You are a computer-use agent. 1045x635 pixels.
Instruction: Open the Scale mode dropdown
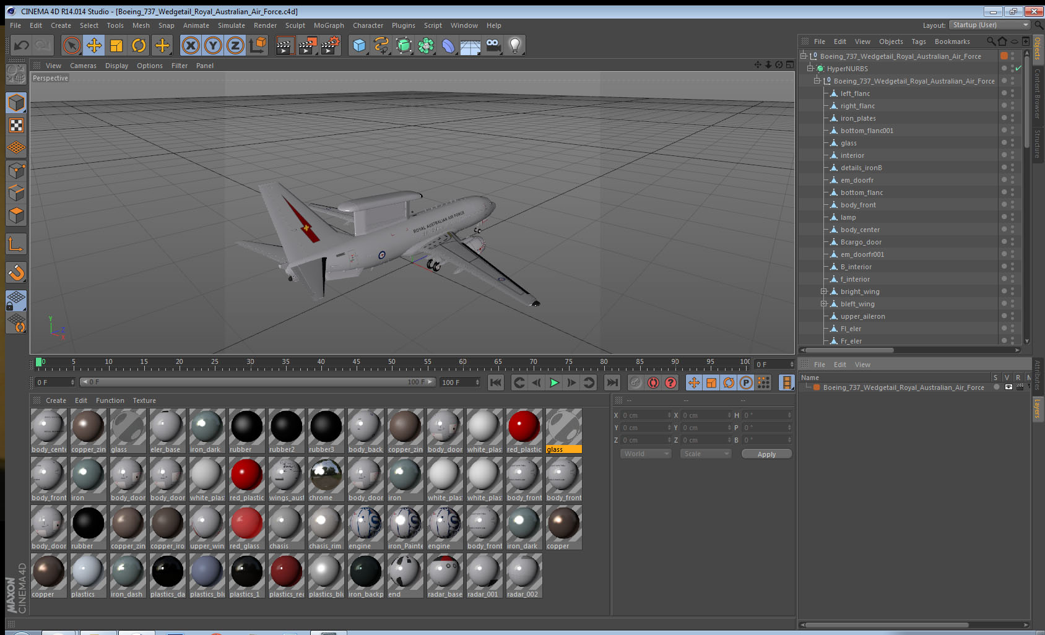[x=705, y=454]
